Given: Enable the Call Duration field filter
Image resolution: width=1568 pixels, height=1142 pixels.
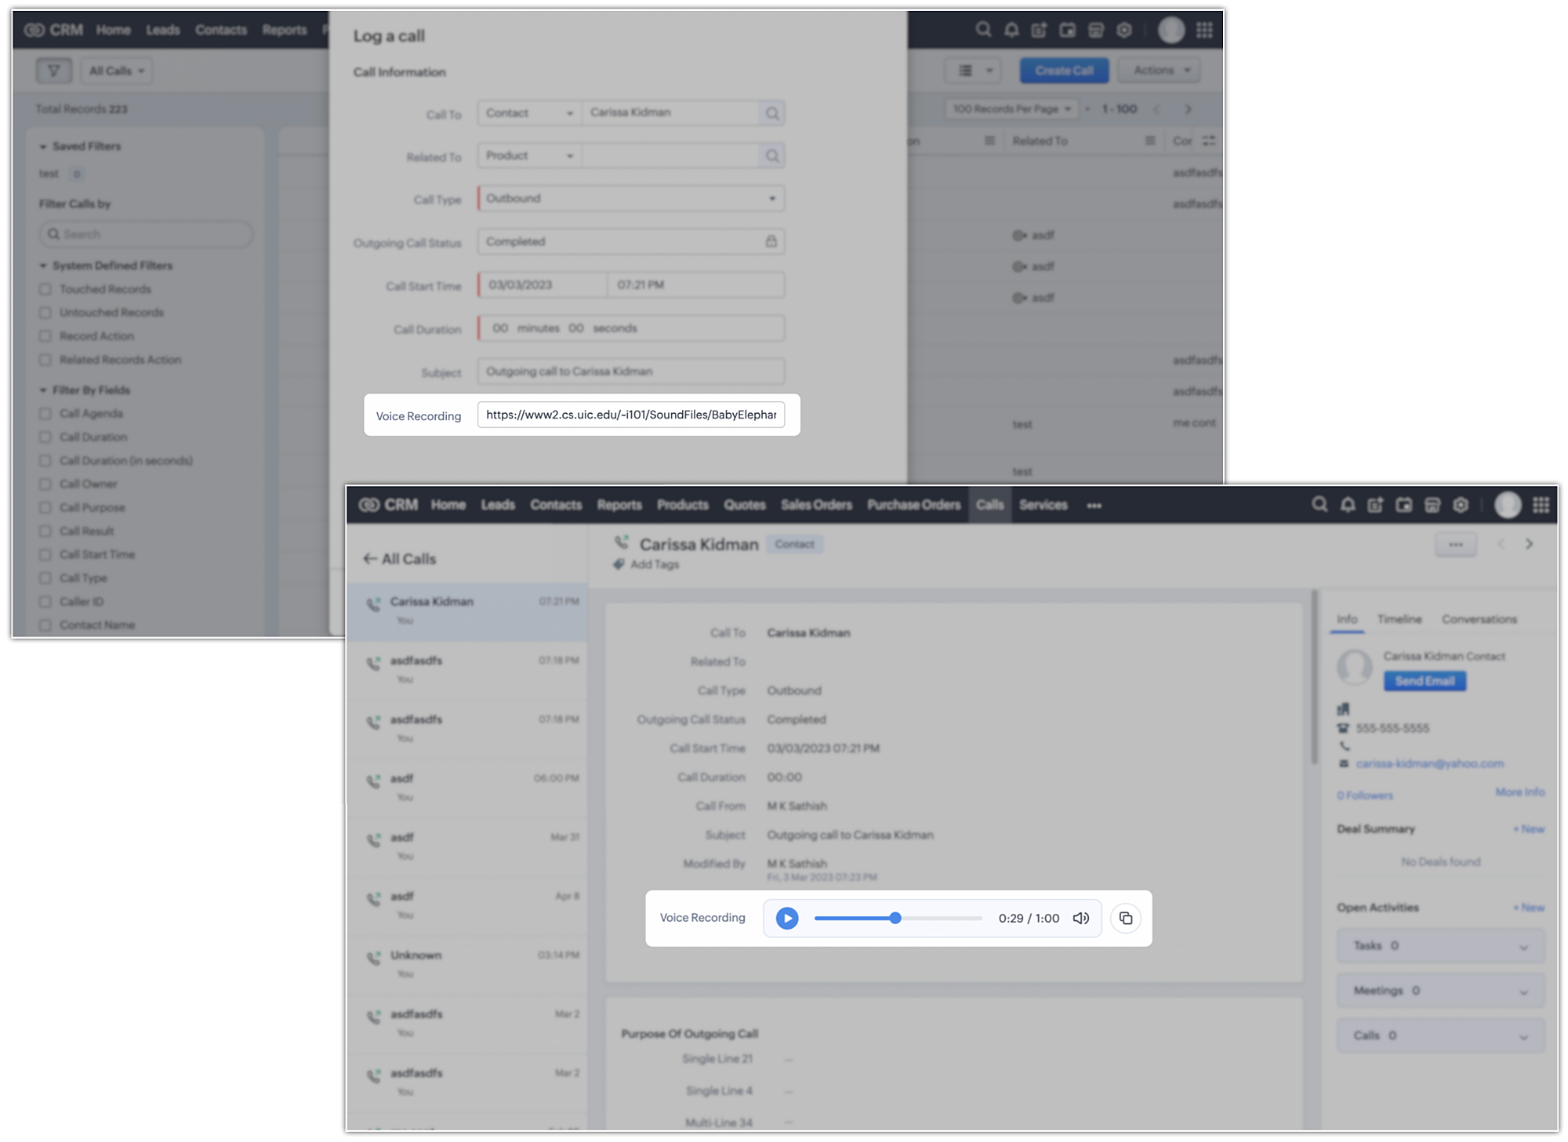Looking at the screenshot, I should click(45, 437).
